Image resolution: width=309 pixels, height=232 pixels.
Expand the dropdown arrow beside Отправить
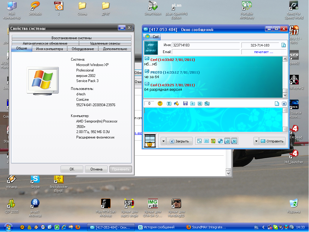pyautogui.click(x=256, y=141)
